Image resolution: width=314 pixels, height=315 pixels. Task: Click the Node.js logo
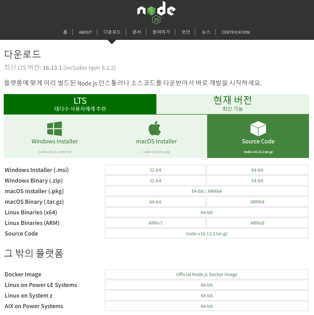[x=156, y=12]
